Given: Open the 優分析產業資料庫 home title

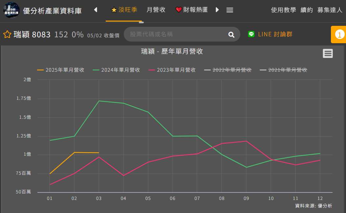Looking at the screenshot, I should 52,10.
